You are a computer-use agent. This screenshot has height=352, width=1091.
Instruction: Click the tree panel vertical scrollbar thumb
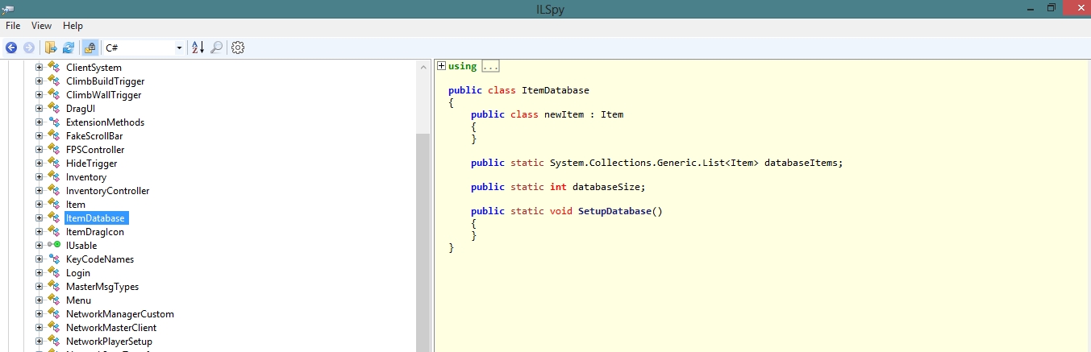423,243
